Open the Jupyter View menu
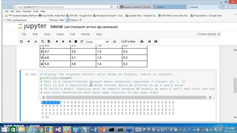This screenshot has width=237, height=133. tap(47, 34)
